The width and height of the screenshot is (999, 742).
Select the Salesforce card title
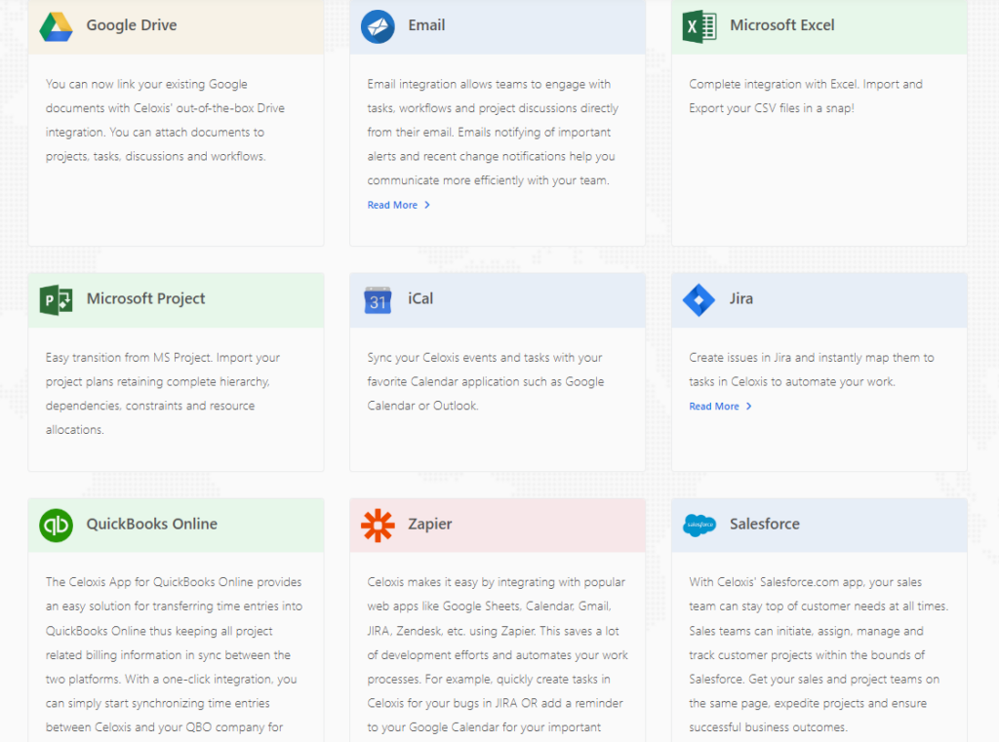click(765, 525)
